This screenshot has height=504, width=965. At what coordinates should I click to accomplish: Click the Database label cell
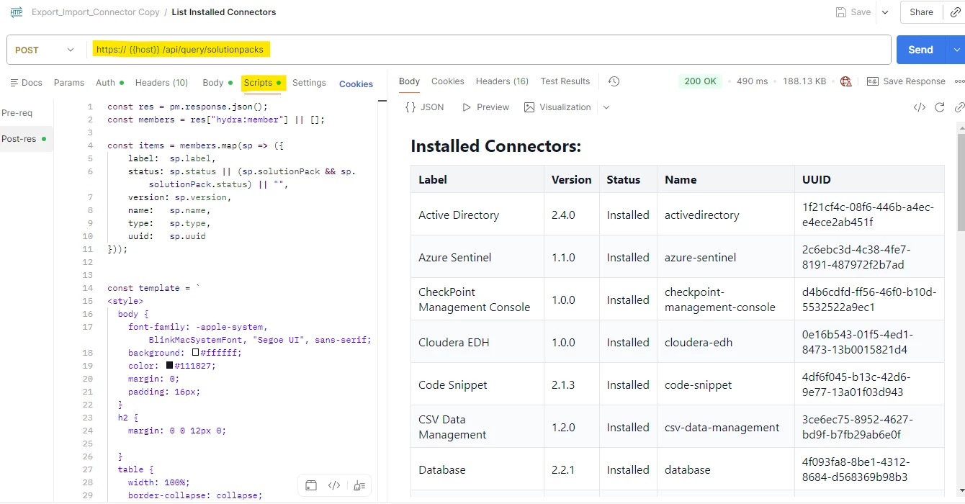[477, 469]
